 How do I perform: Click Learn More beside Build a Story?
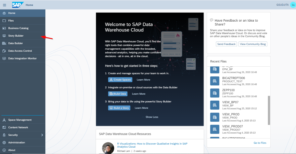point(141,108)
